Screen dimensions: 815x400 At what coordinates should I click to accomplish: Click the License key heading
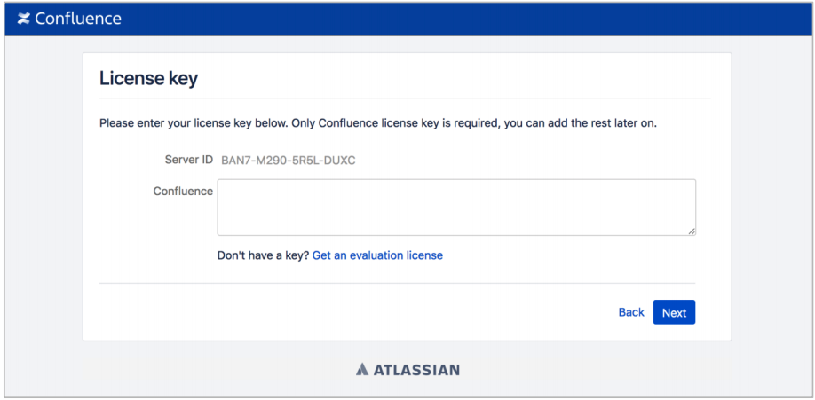148,78
